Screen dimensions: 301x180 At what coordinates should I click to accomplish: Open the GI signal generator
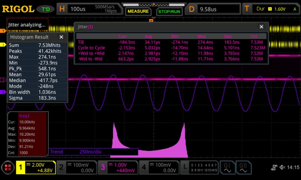pos(227,167)
